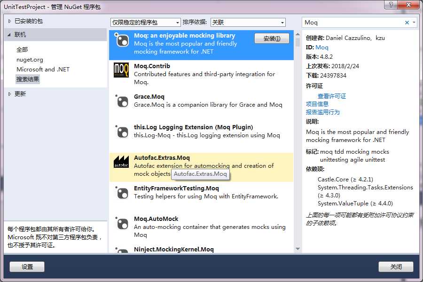The image size is (423, 282).
Task: Click the results list scroll up arrow
Action: [x=298, y=34]
